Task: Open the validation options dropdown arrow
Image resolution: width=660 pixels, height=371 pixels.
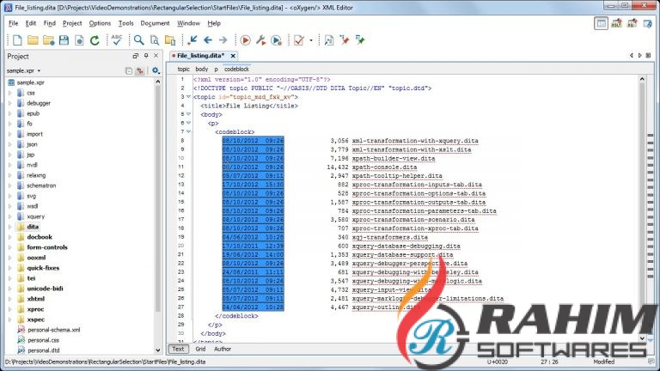Action: 311,40
